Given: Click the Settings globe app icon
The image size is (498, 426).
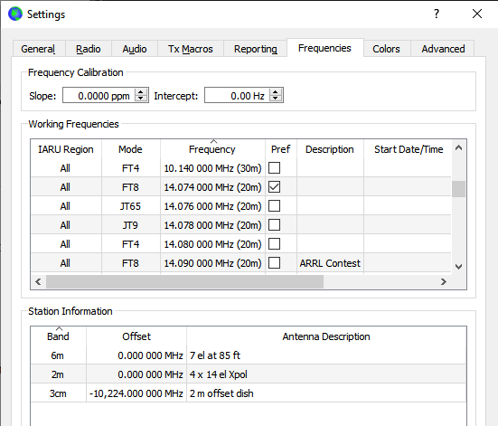Looking at the screenshot, I should coord(15,14).
